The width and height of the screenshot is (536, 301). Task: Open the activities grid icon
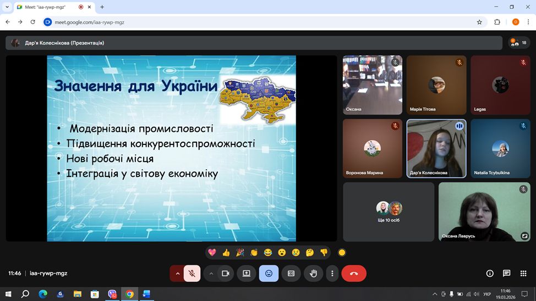(x=523, y=273)
